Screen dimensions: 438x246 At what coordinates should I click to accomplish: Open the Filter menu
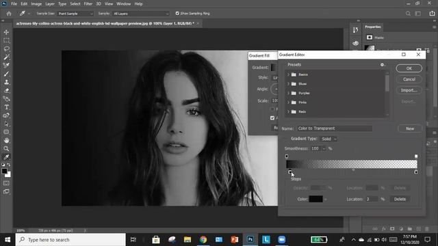pyautogui.click(x=88, y=4)
